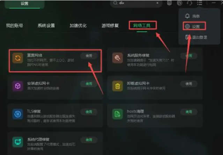Clear the search box with x

[x=157, y=3]
